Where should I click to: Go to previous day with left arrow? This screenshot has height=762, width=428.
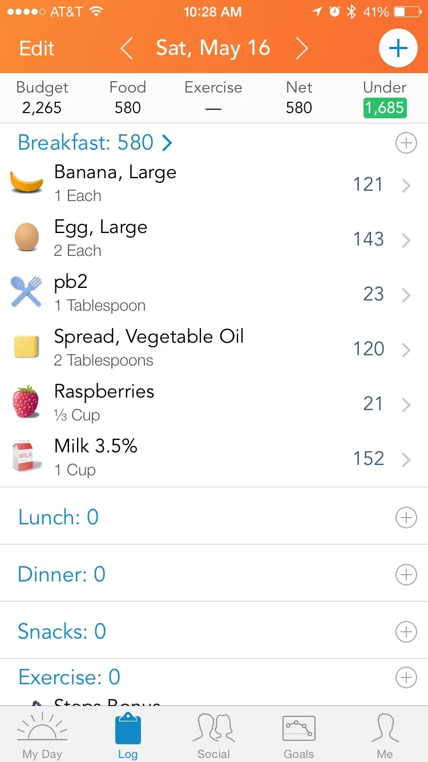[x=127, y=49]
